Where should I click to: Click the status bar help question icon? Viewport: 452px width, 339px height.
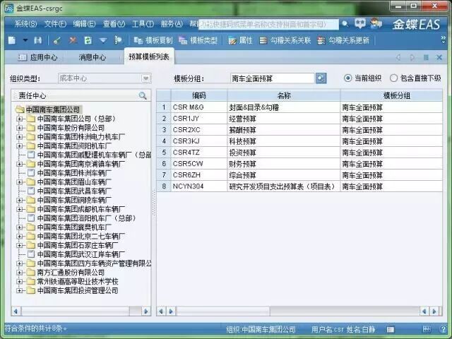[x=444, y=329]
